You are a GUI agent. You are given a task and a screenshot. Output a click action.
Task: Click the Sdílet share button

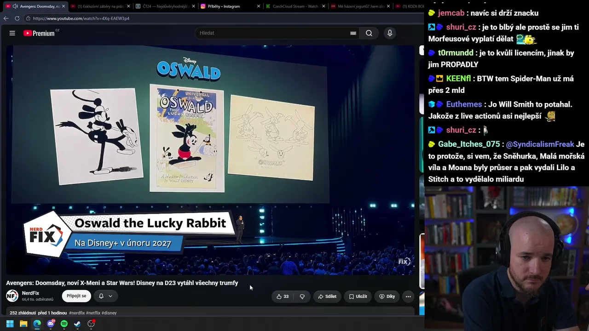point(327,297)
